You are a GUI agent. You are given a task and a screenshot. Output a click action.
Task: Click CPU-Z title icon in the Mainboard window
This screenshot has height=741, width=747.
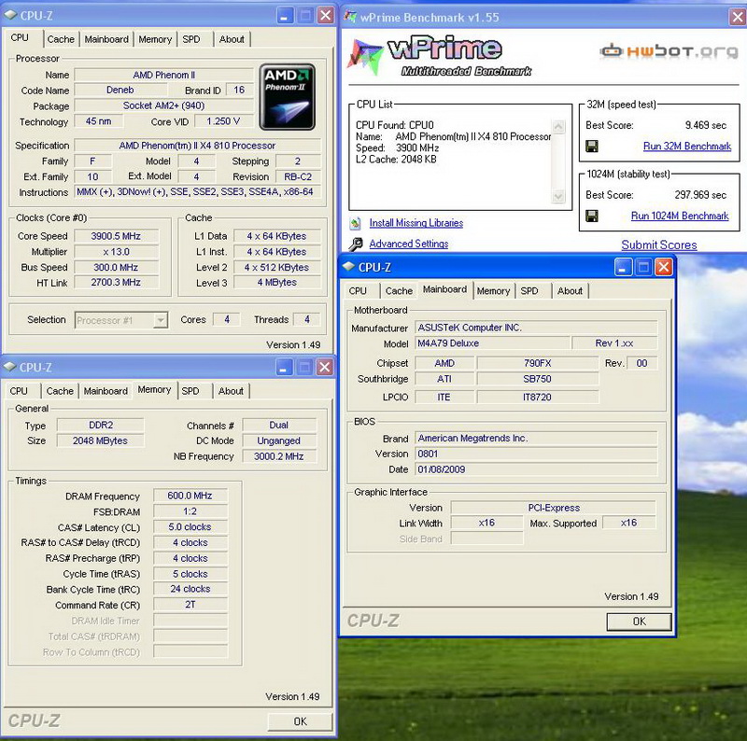point(348,267)
